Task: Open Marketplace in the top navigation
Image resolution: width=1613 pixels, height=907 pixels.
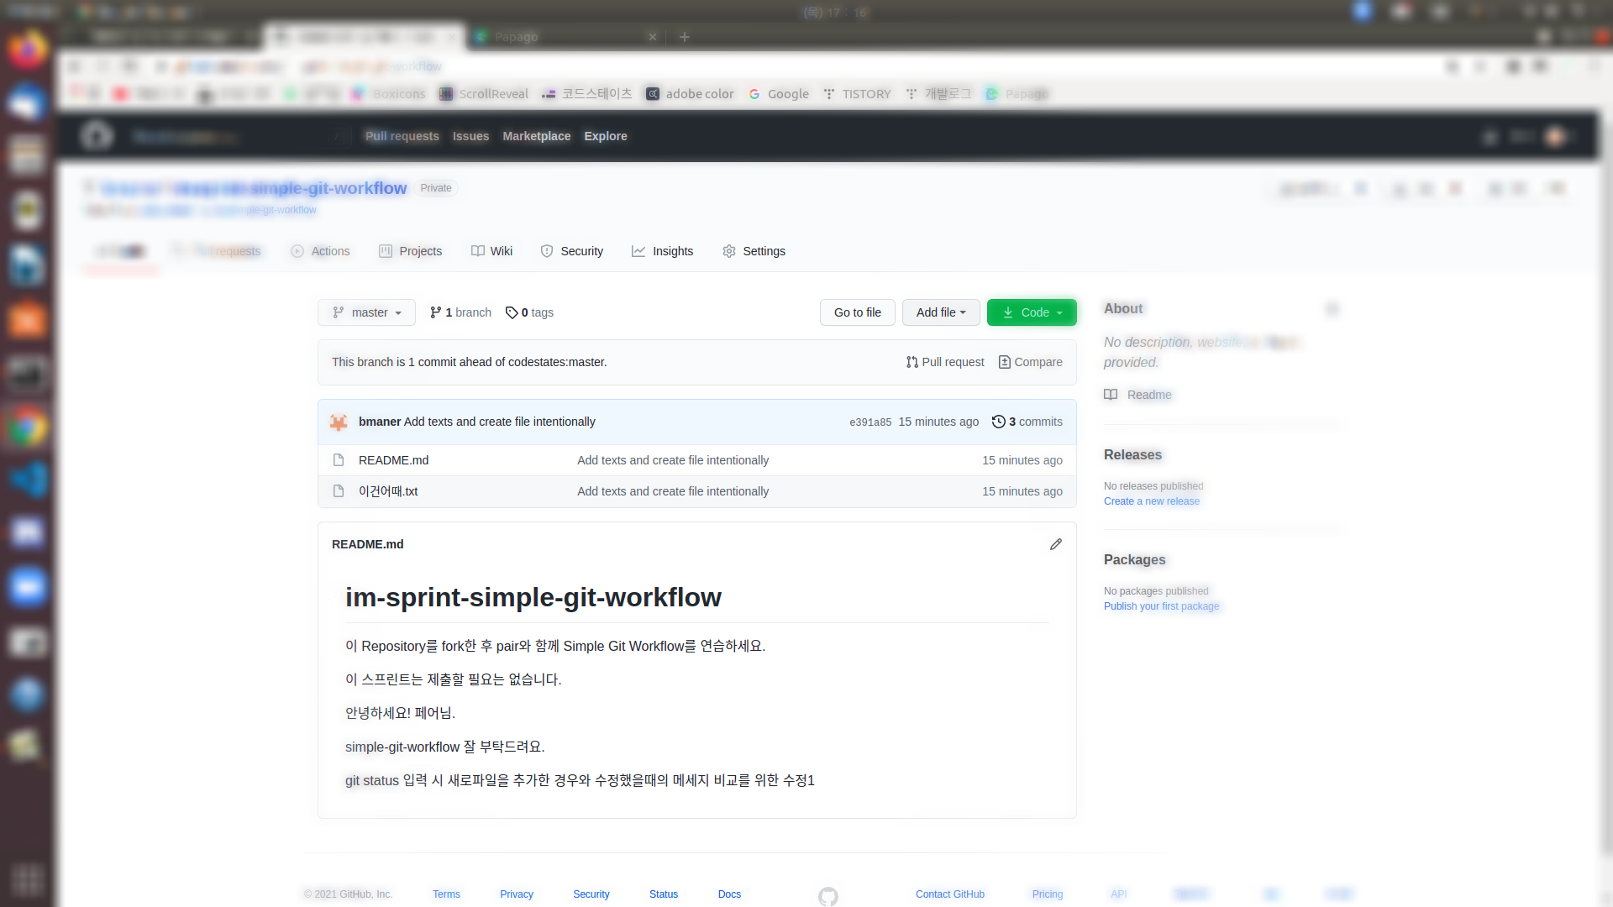Action: coord(536,136)
